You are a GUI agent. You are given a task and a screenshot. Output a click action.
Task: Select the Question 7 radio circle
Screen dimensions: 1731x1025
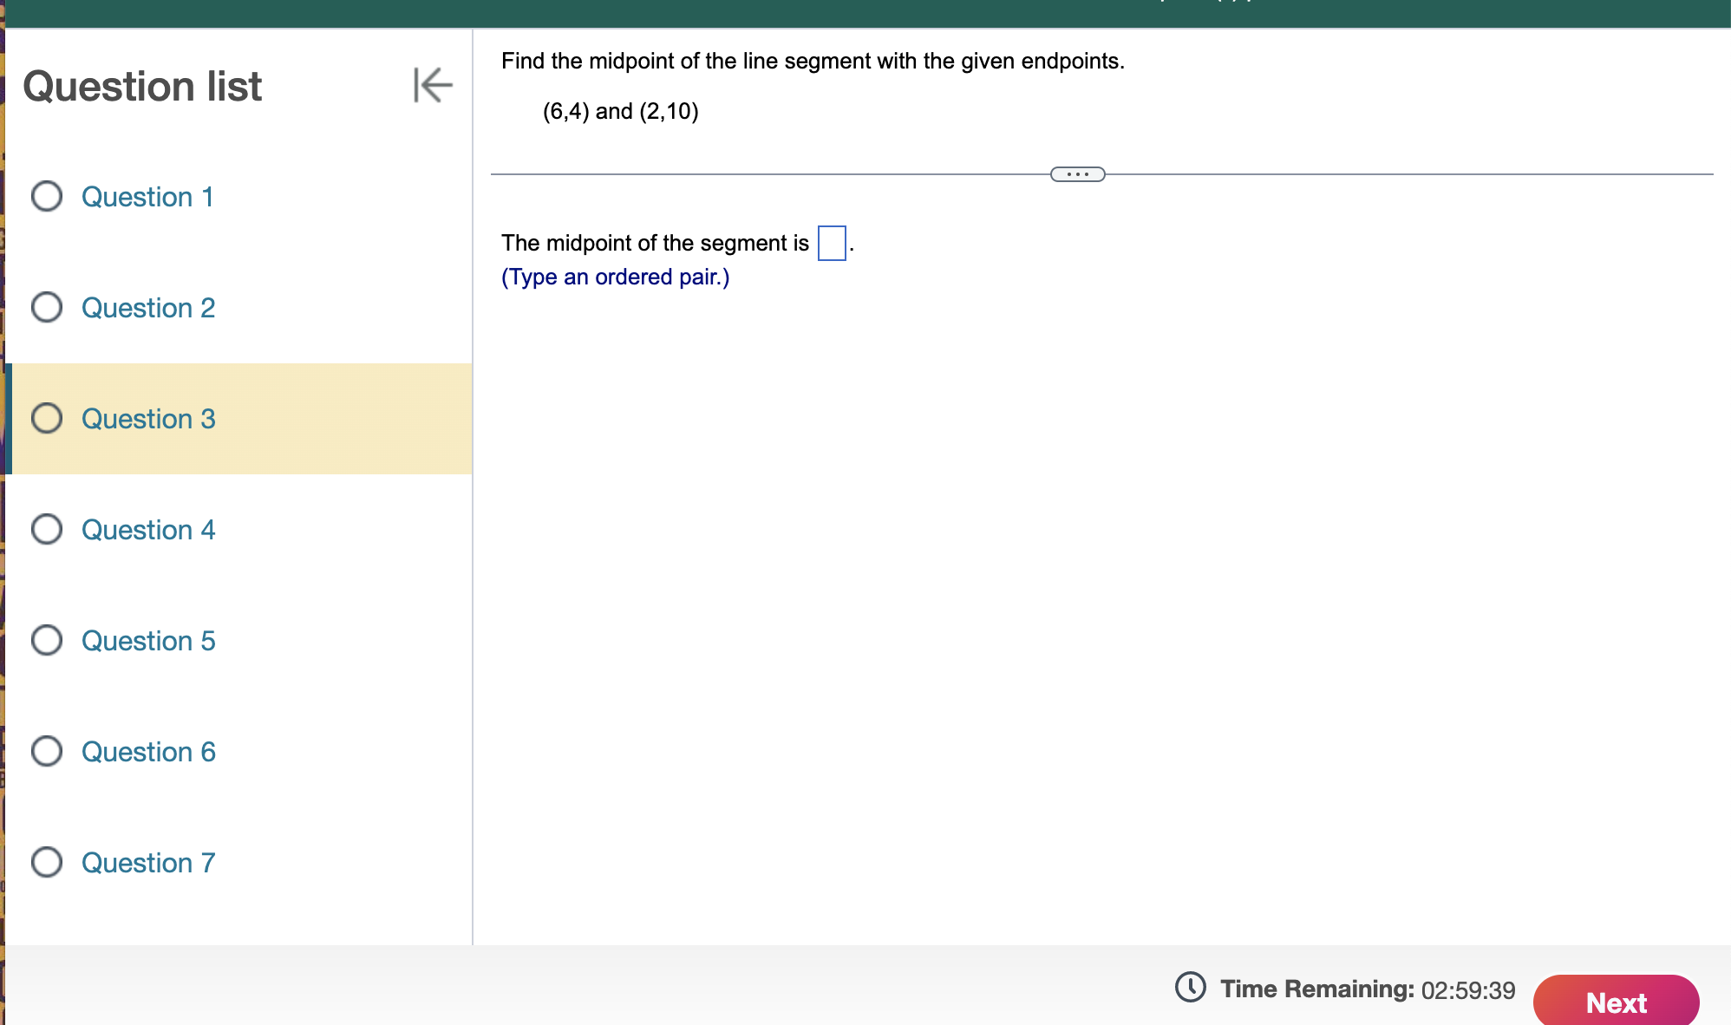click(x=47, y=862)
